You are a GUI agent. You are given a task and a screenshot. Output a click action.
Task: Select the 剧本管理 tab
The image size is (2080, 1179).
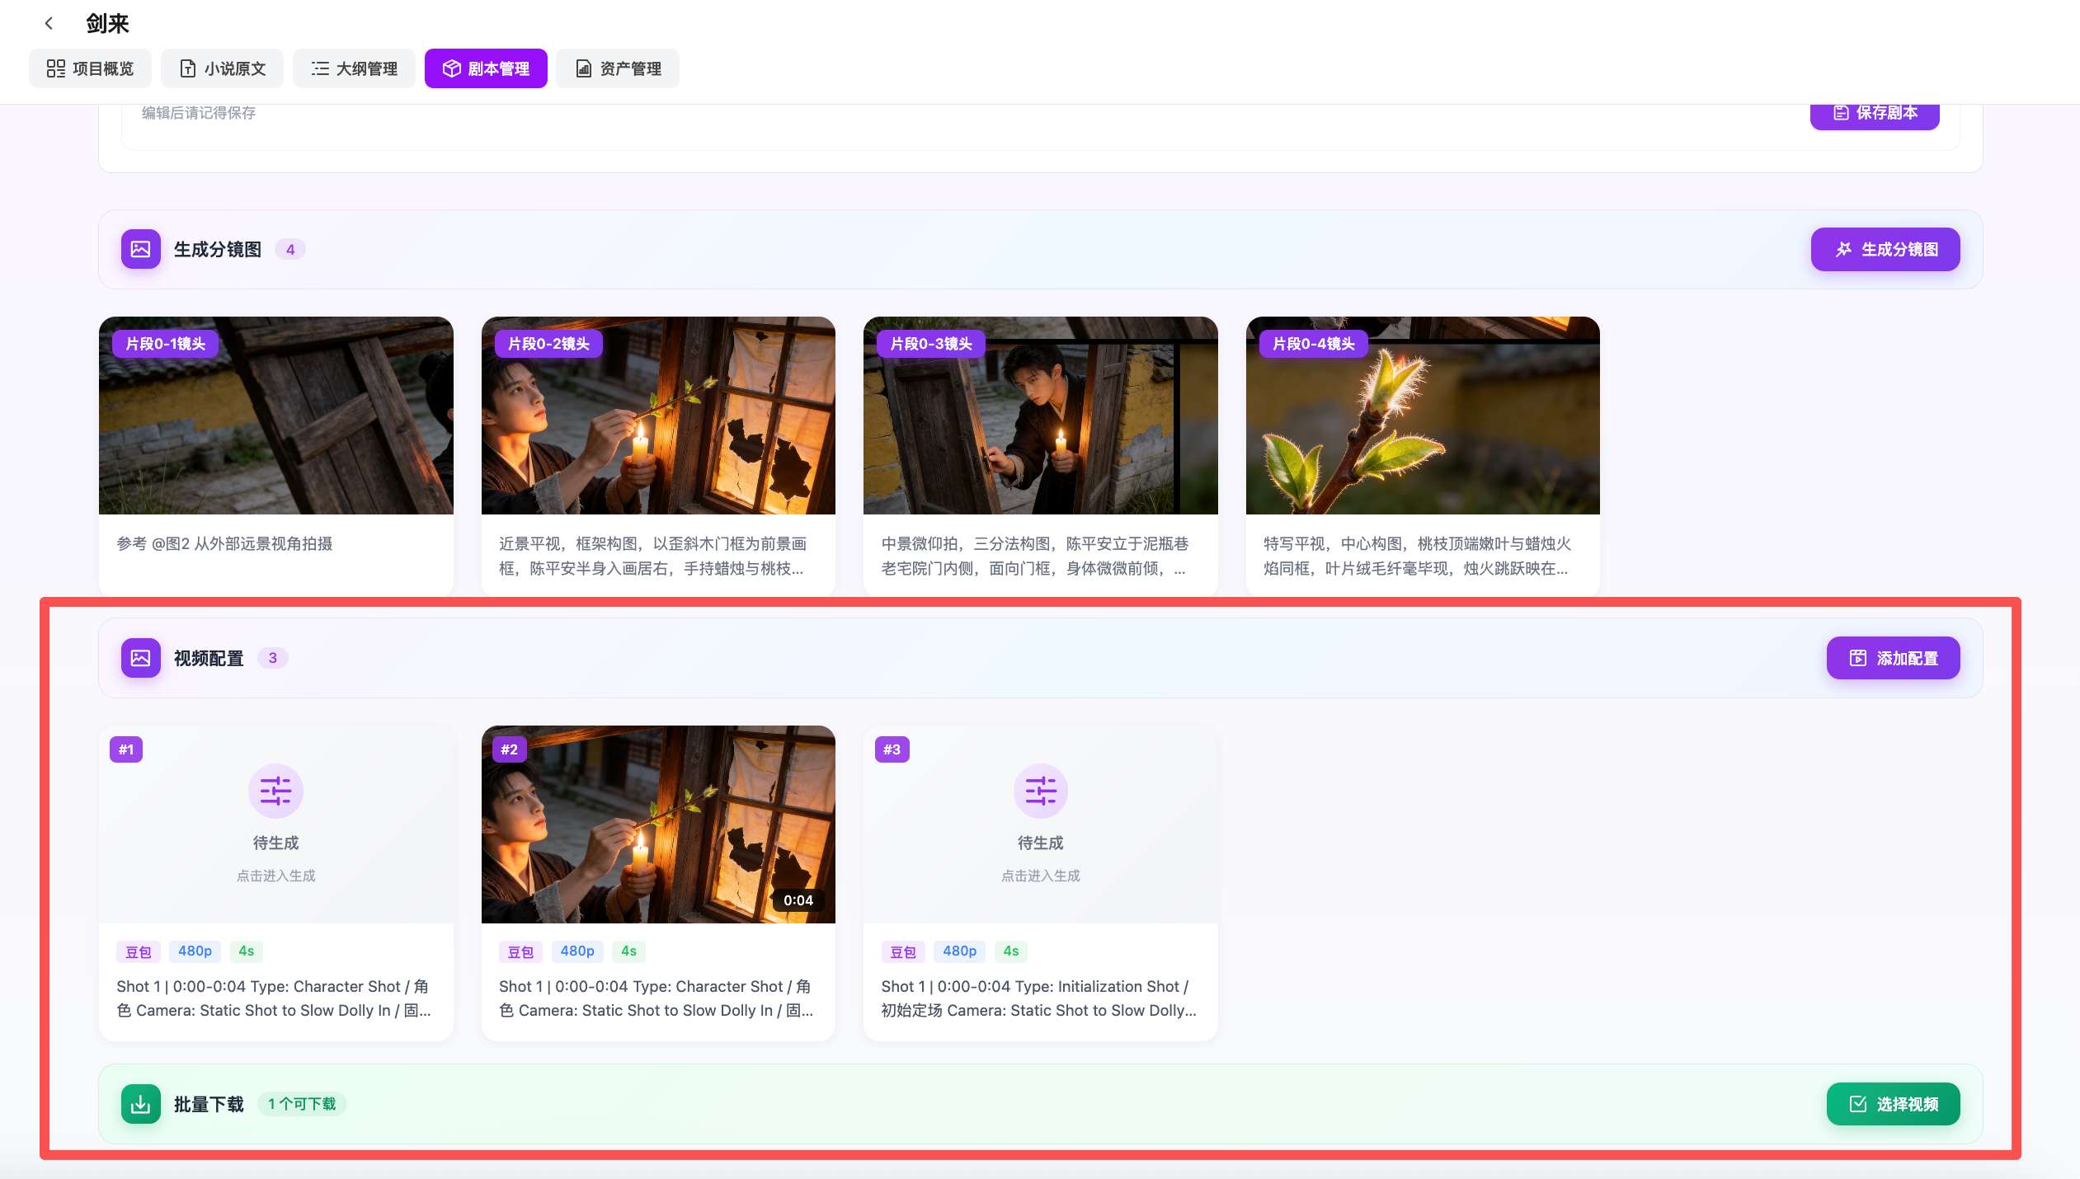pyautogui.click(x=486, y=68)
